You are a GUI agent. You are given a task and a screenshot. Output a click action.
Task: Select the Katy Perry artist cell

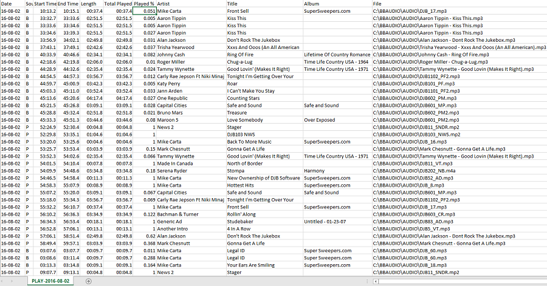click(191, 84)
